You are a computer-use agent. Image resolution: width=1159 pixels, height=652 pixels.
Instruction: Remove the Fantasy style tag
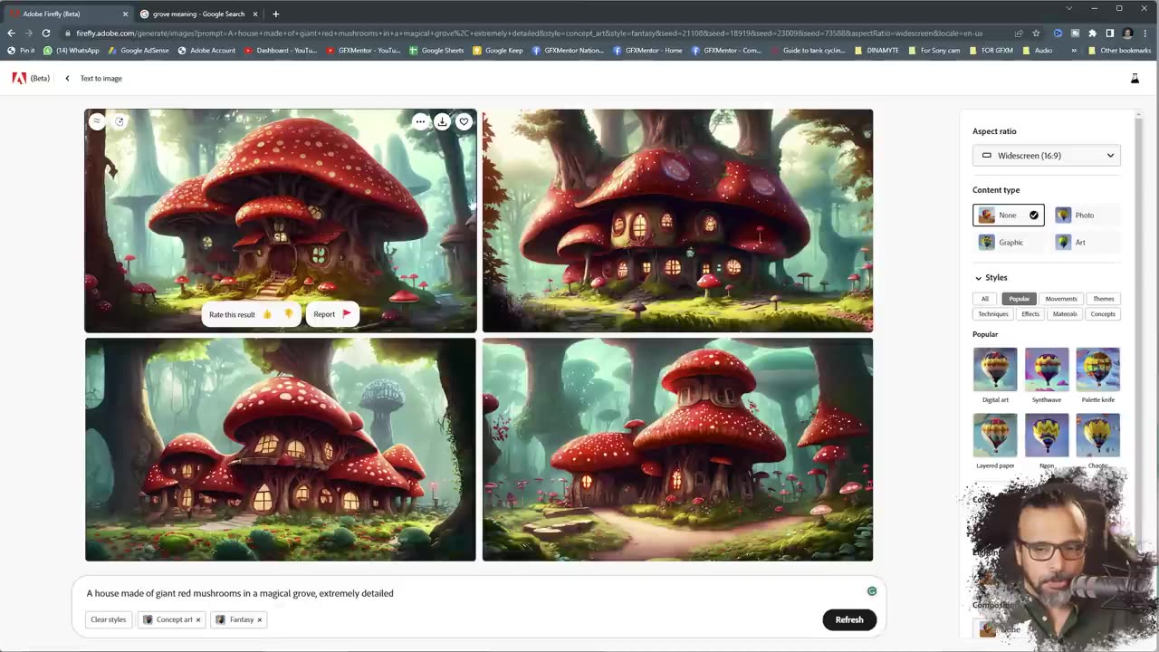click(x=259, y=620)
